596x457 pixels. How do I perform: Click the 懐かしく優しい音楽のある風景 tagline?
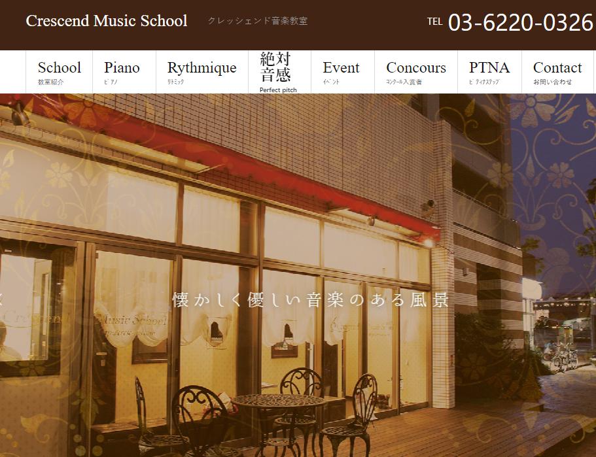point(311,299)
